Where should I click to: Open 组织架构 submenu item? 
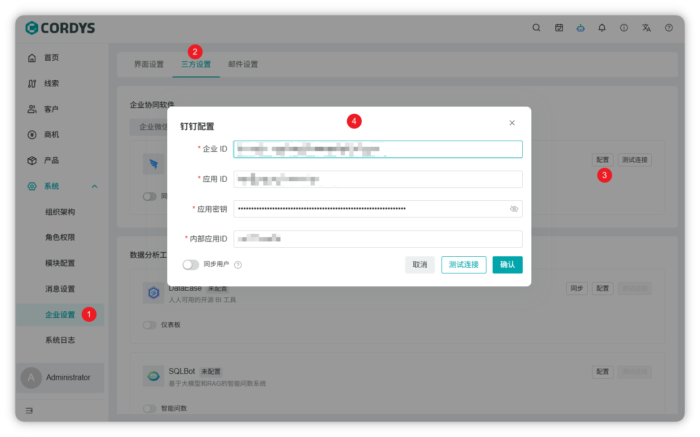(x=60, y=212)
